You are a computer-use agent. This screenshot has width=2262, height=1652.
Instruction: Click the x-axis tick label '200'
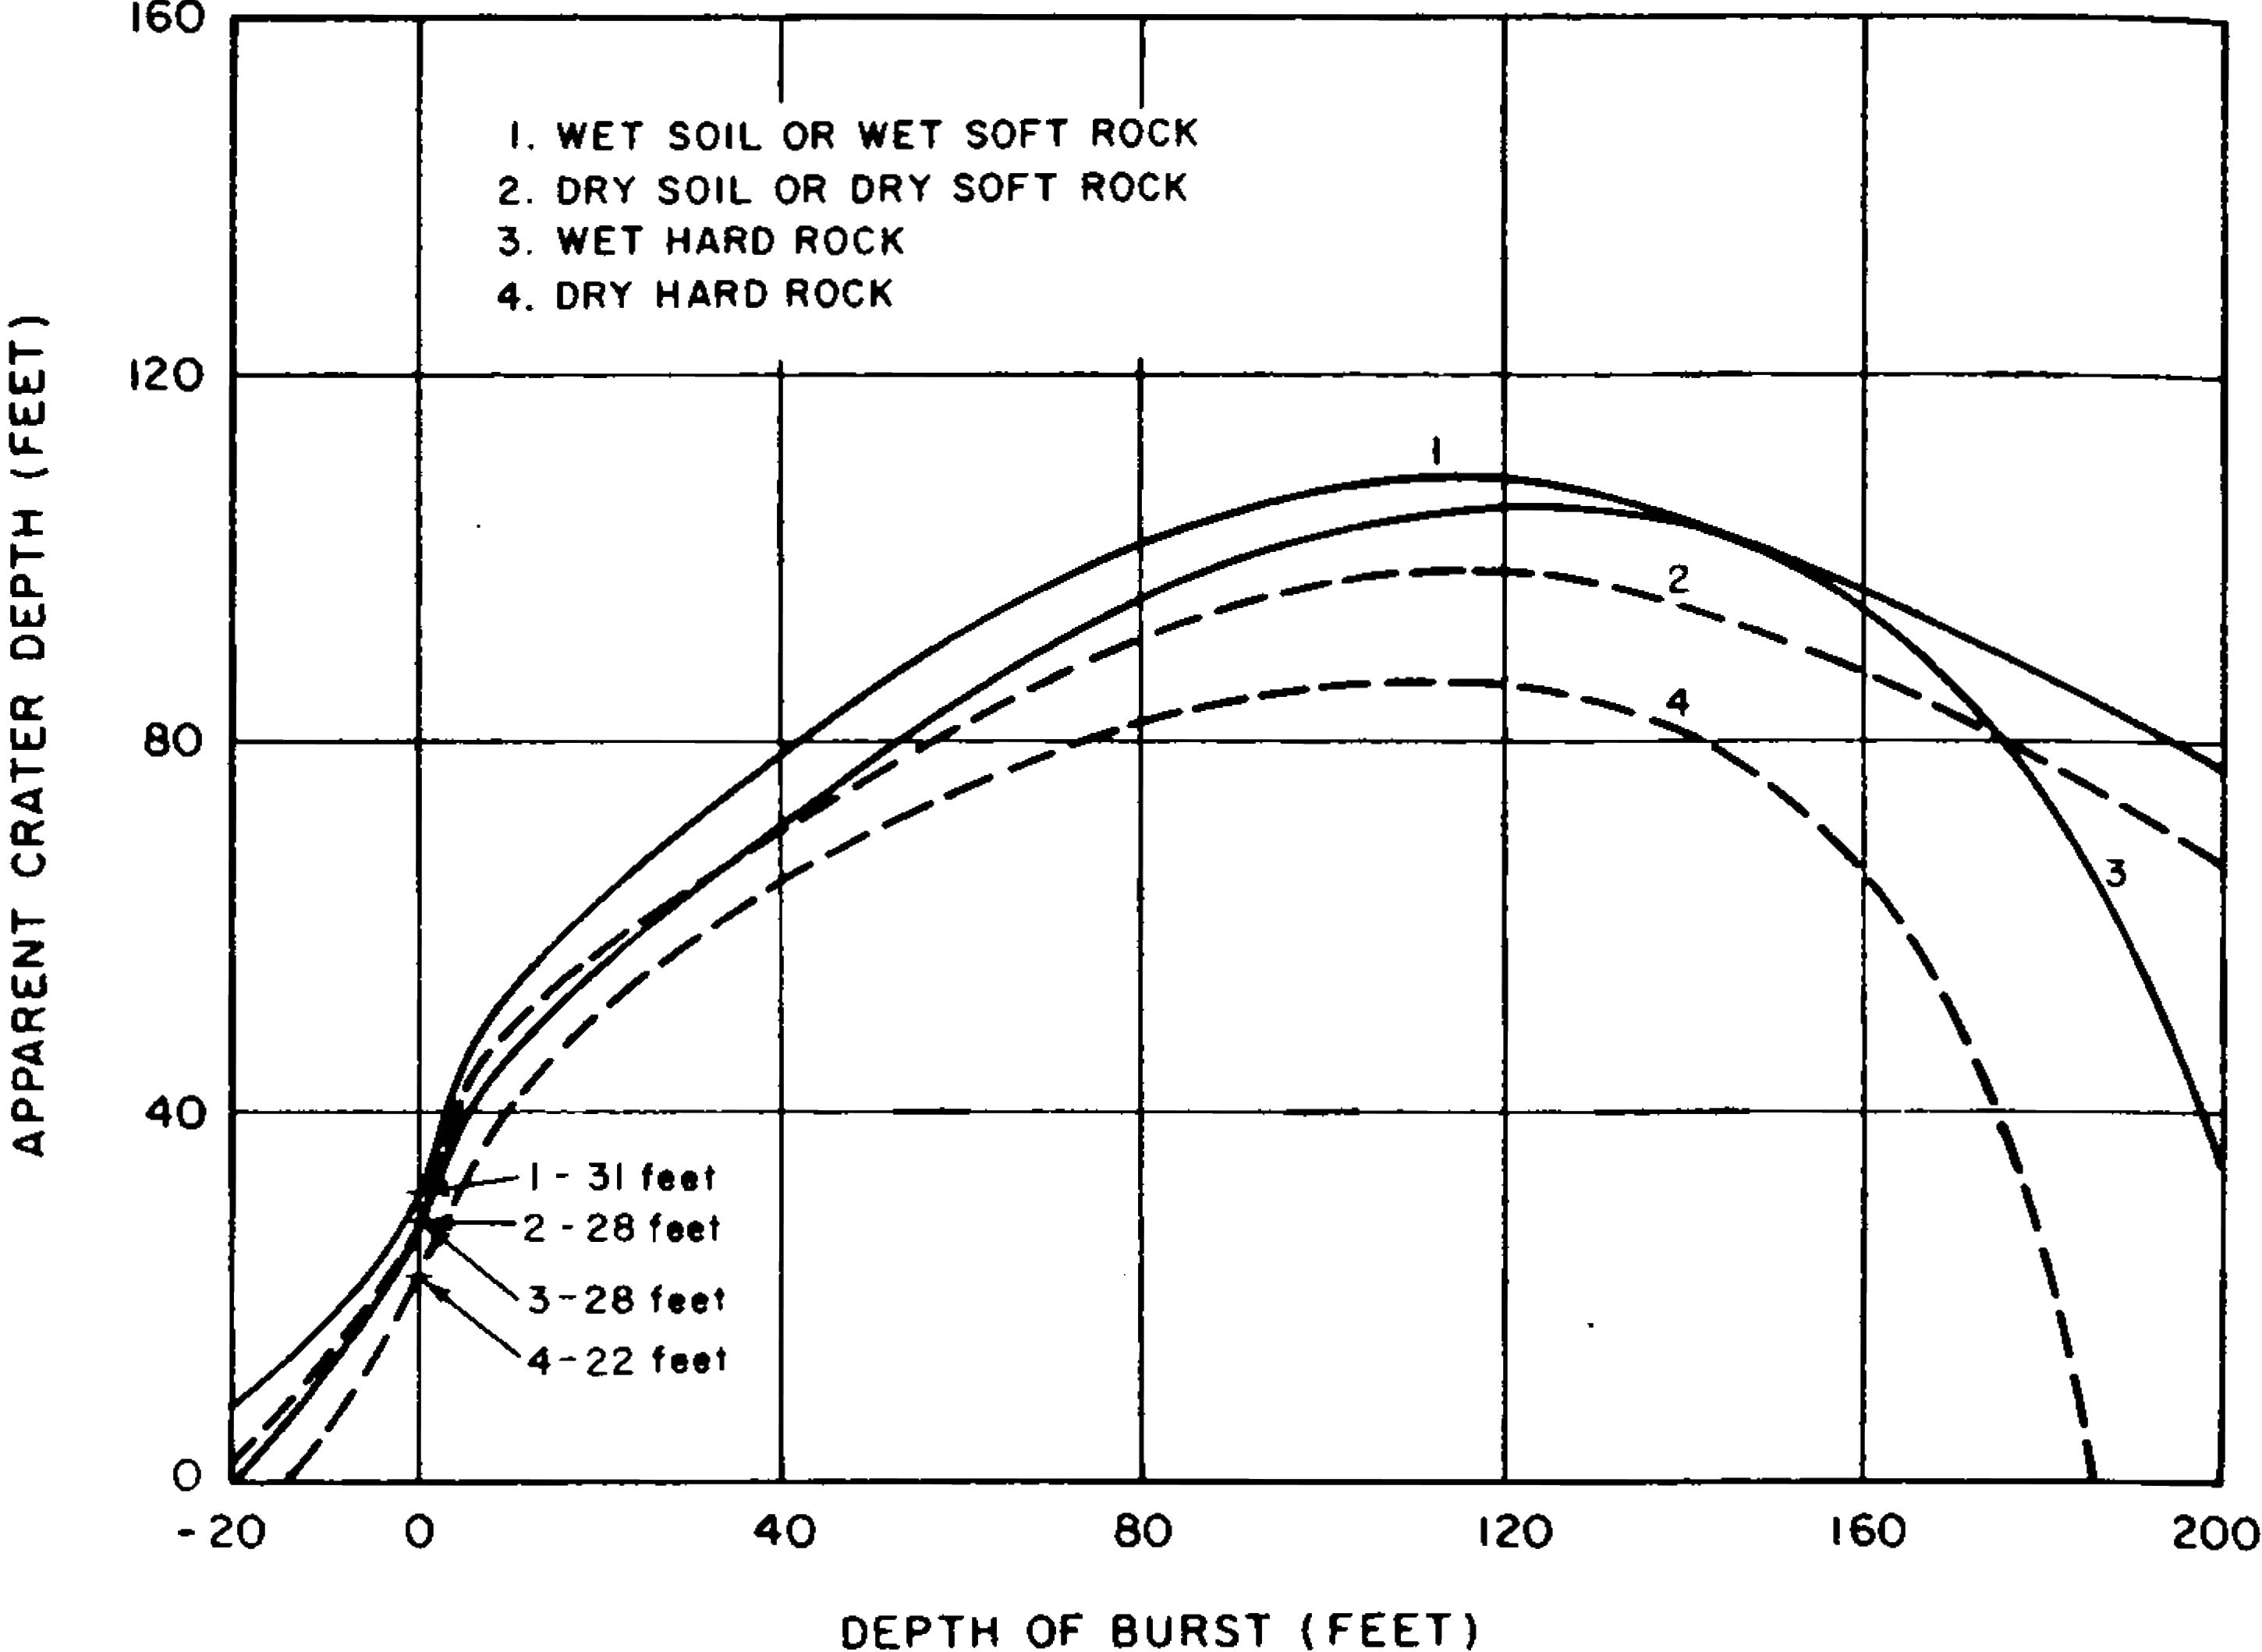tap(2216, 1533)
